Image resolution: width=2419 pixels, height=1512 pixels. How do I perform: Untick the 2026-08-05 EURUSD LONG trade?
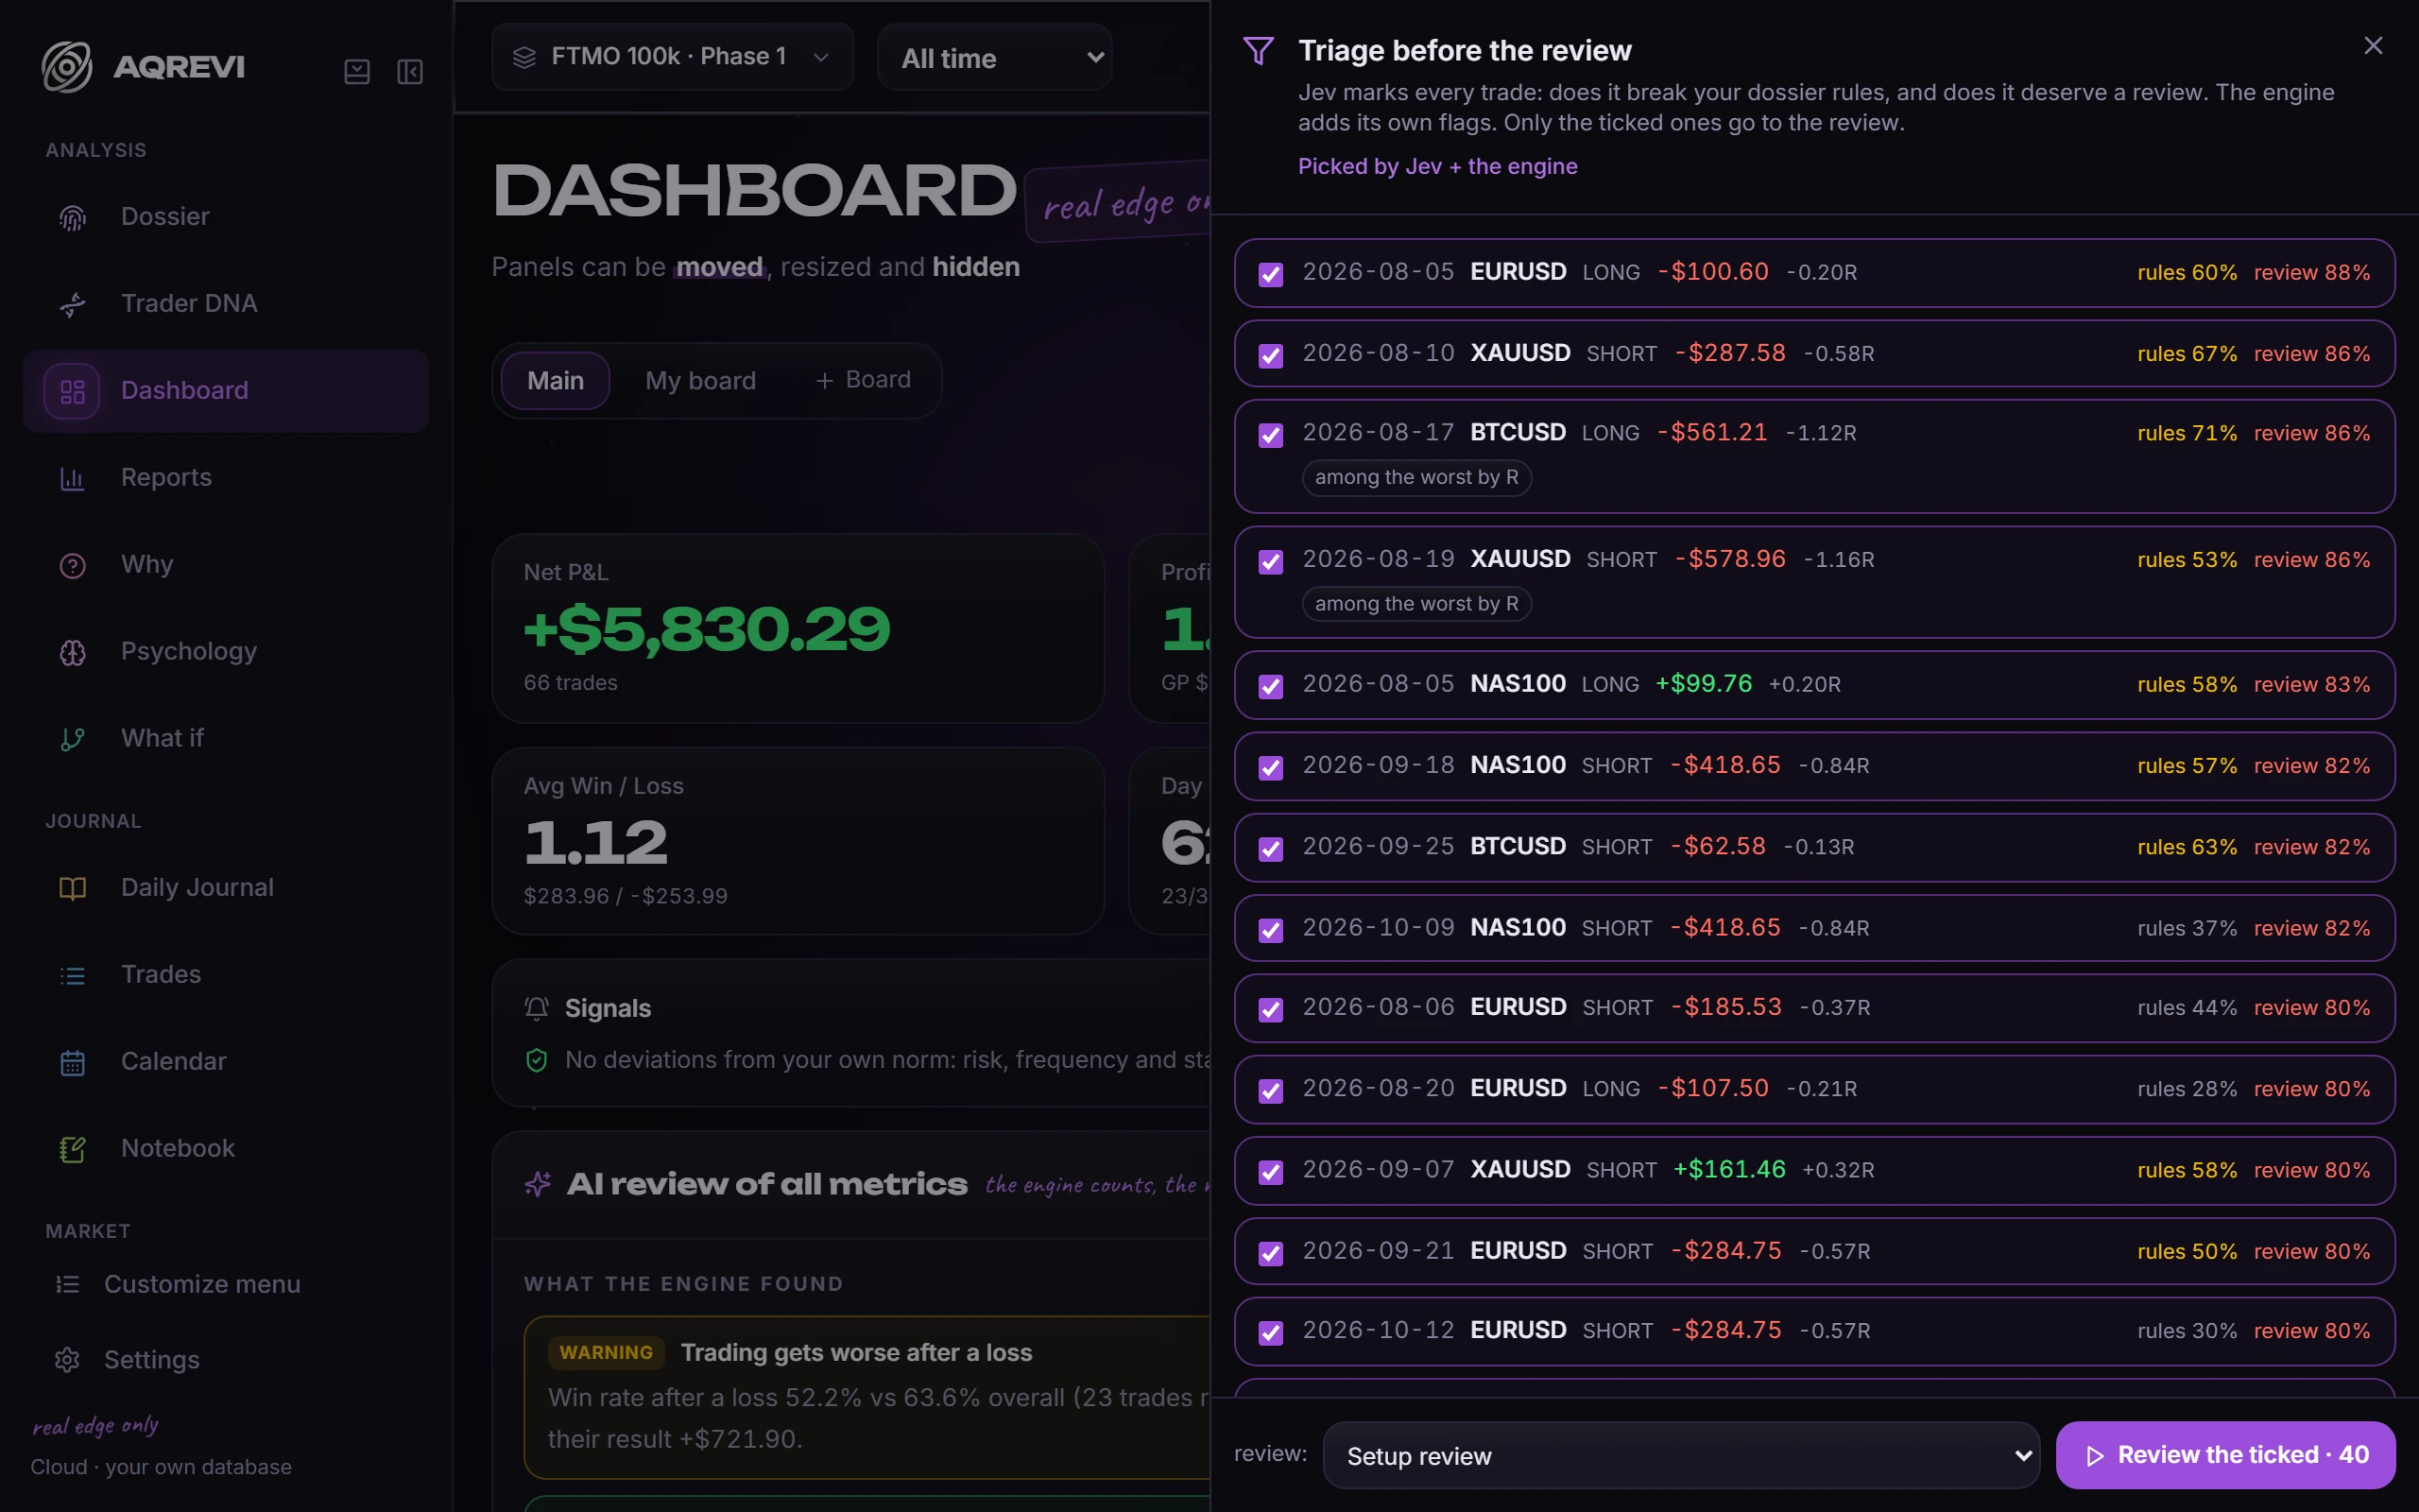click(x=1271, y=274)
